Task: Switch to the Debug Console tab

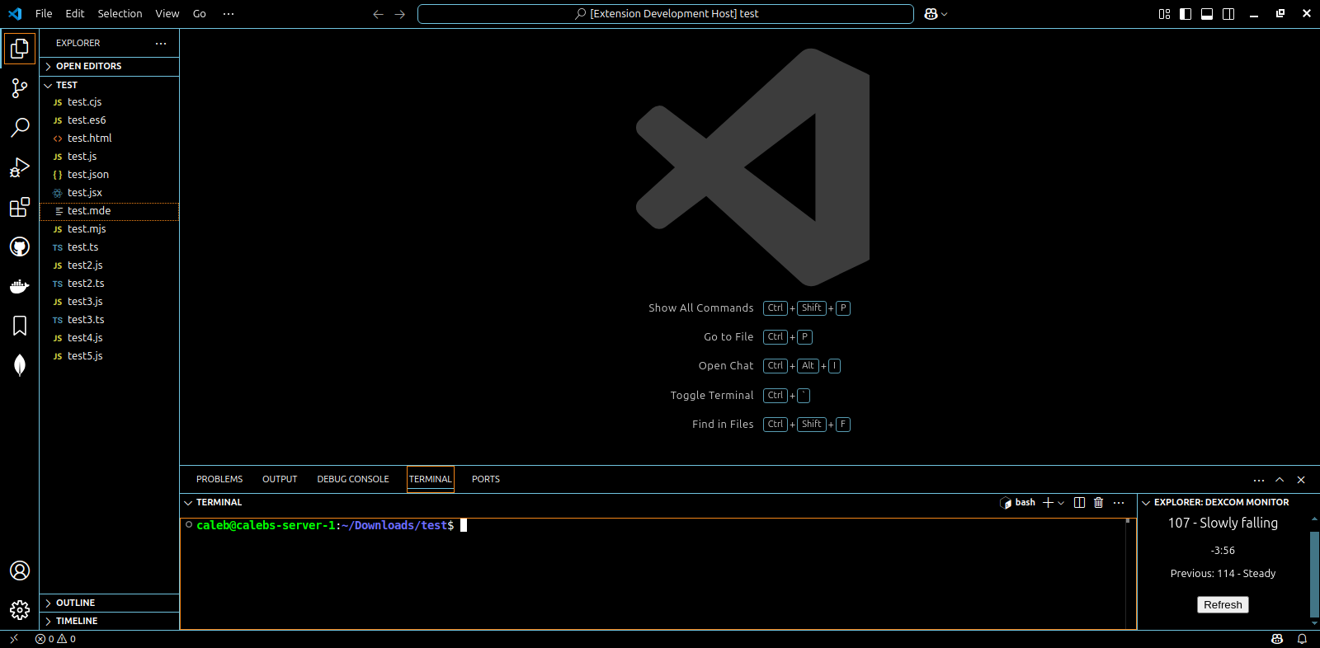Action: pos(353,480)
